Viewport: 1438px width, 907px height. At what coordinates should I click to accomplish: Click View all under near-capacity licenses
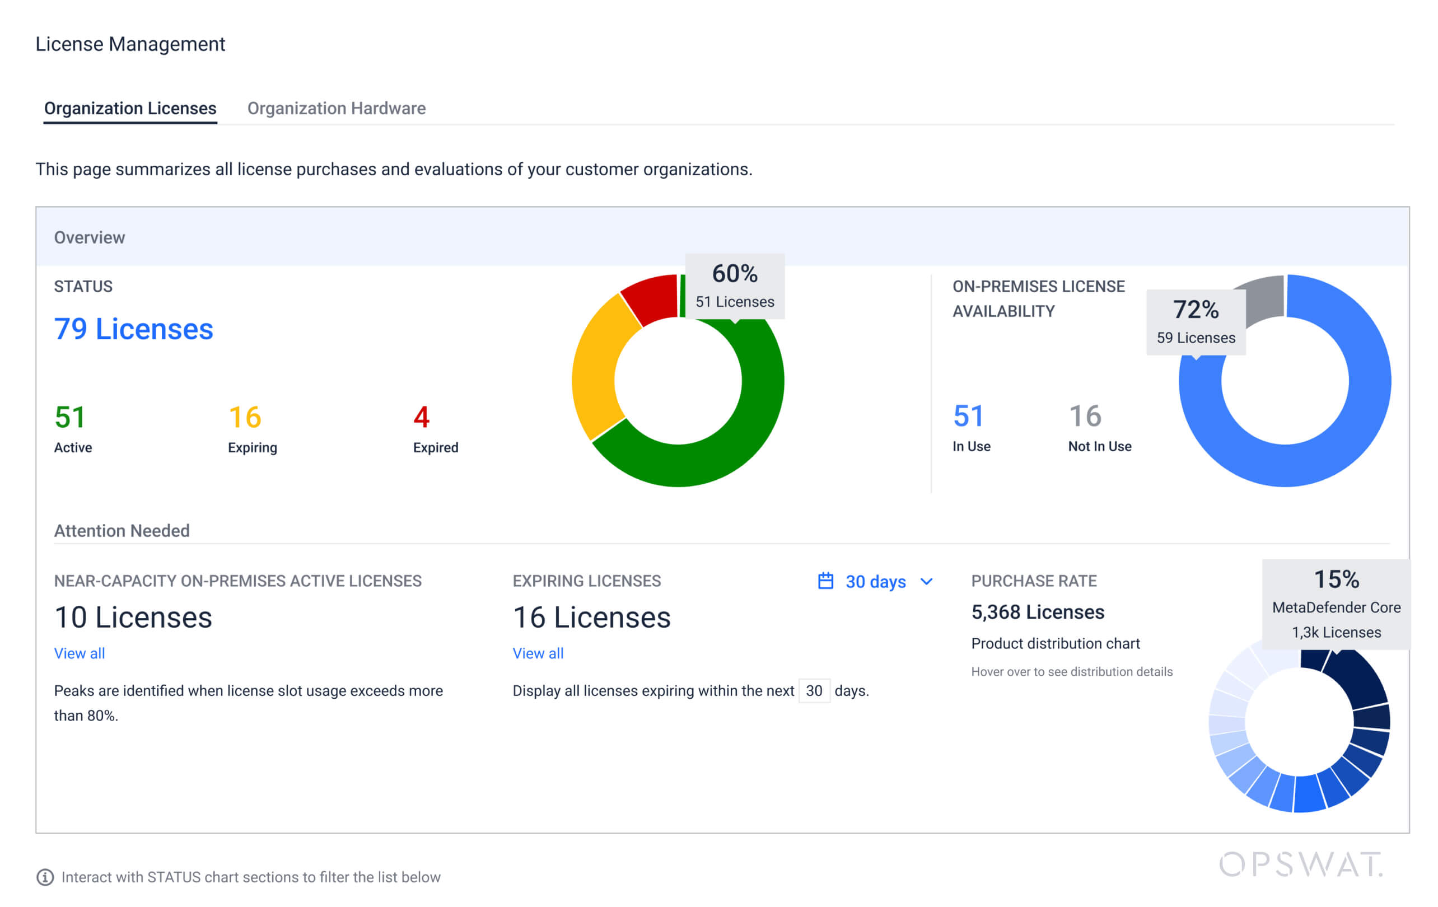point(80,653)
